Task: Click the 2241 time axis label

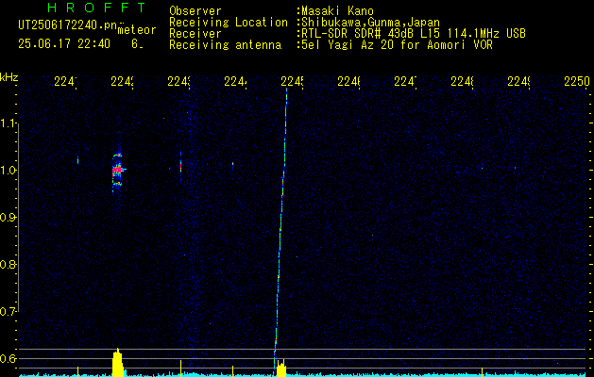Action: 65,81
